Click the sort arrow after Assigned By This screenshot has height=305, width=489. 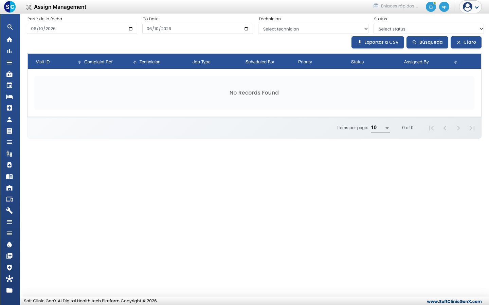click(x=456, y=62)
